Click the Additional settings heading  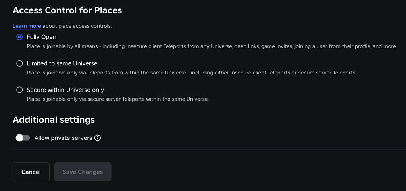click(54, 120)
